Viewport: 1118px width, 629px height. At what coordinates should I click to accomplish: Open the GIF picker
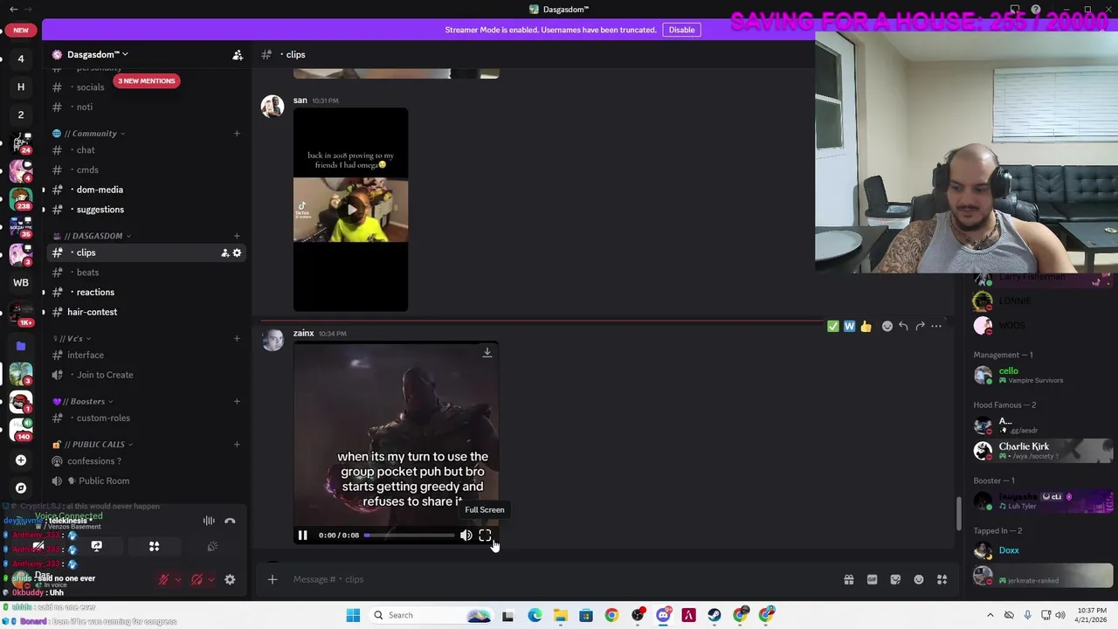click(872, 579)
